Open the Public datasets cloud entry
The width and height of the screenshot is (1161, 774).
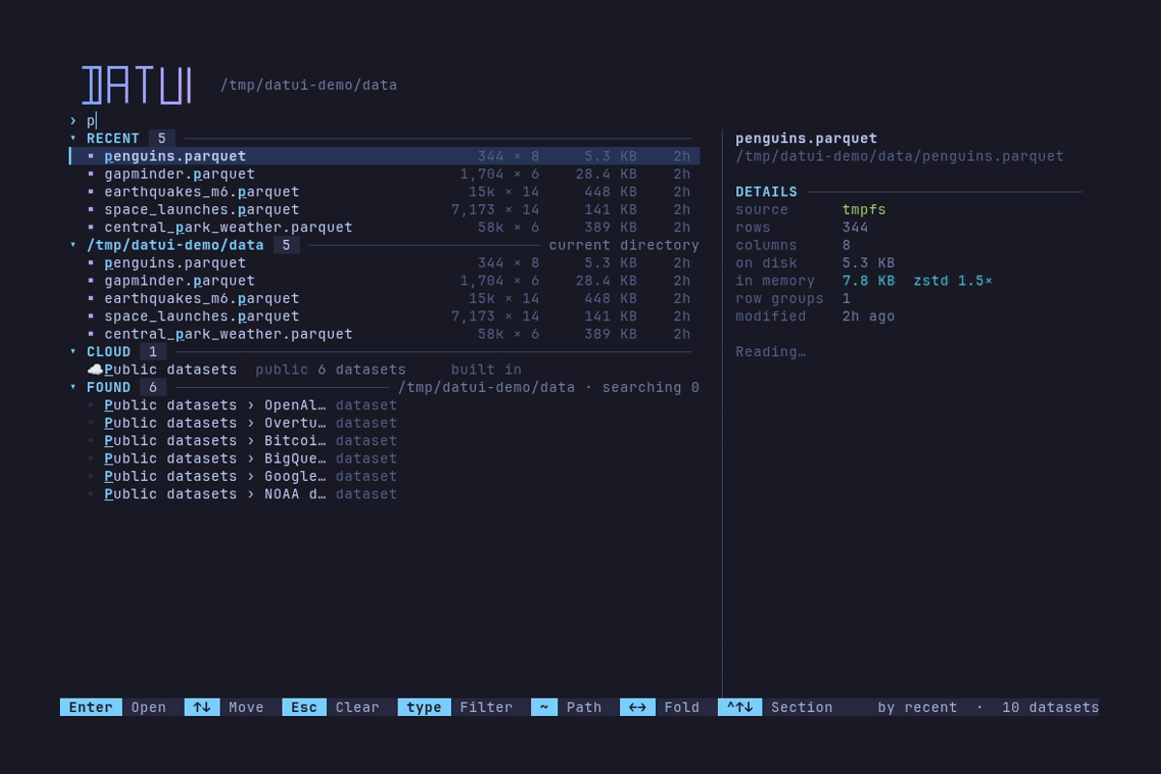384,370
